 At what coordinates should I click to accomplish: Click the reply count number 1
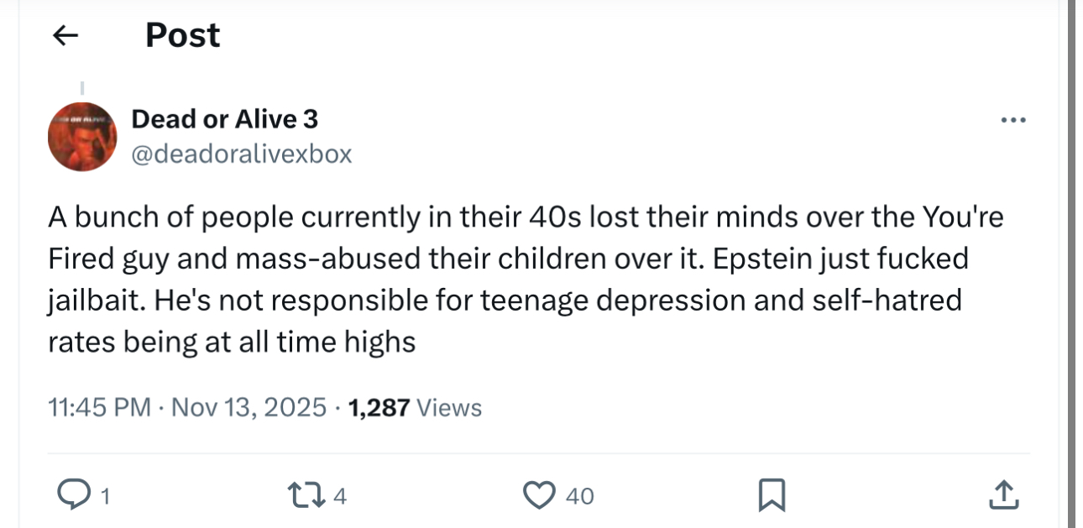point(105,497)
